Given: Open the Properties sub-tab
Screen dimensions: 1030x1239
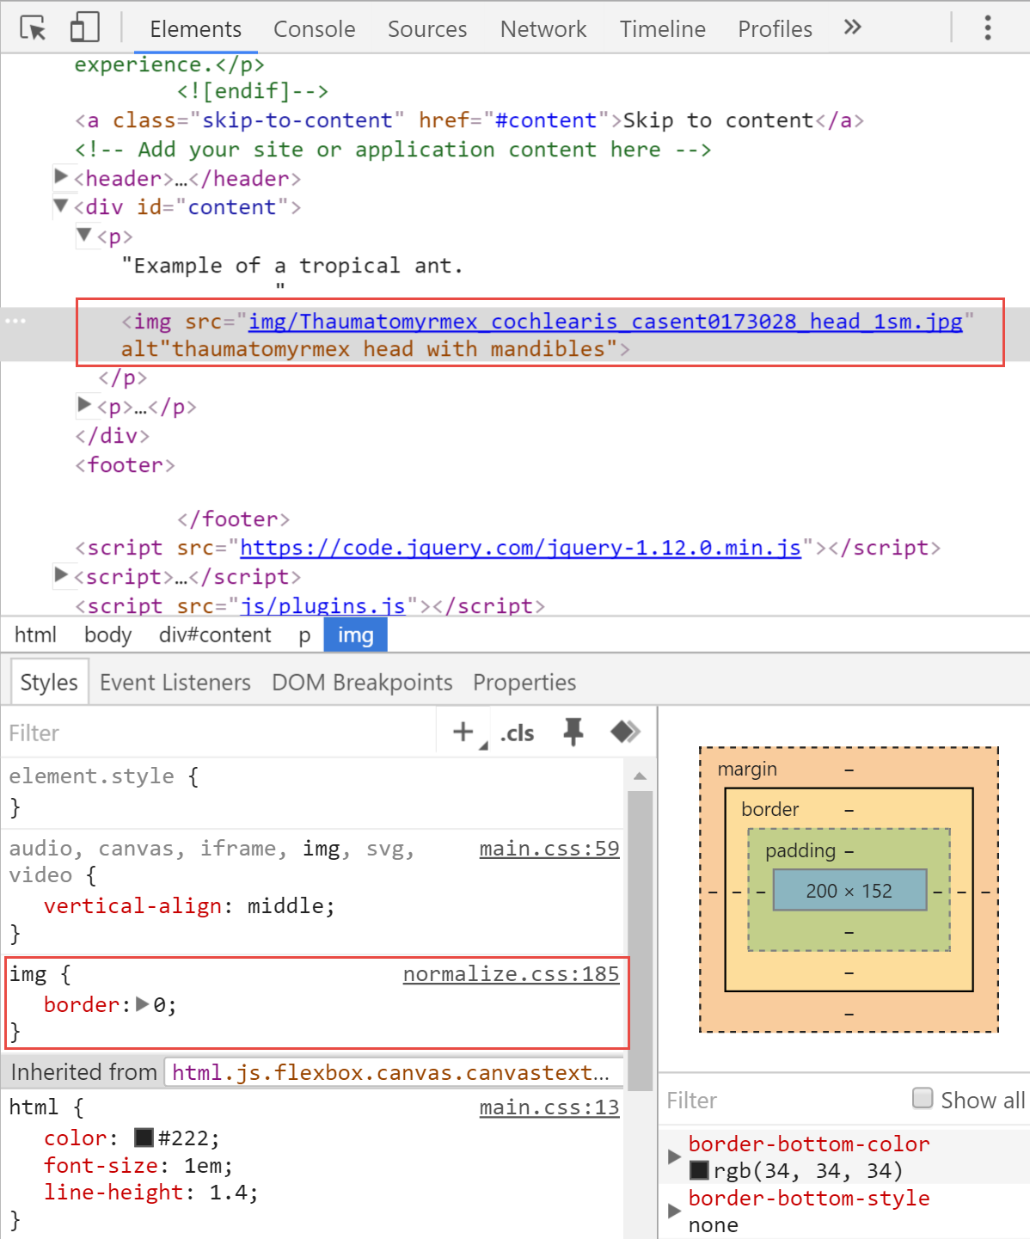Looking at the screenshot, I should click(x=524, y=683).
